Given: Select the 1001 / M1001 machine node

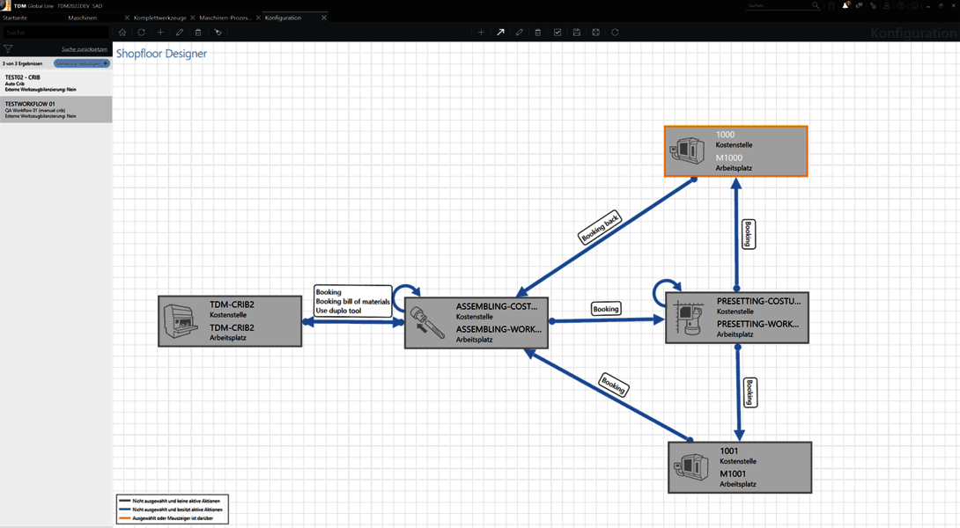Looking at the screenshot, I should (740, 467).
